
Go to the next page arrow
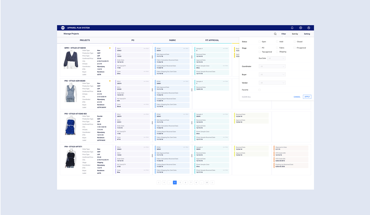(x=212, y=183)
